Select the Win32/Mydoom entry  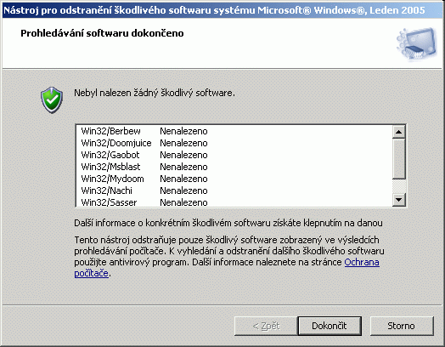[x=112, y=179]
